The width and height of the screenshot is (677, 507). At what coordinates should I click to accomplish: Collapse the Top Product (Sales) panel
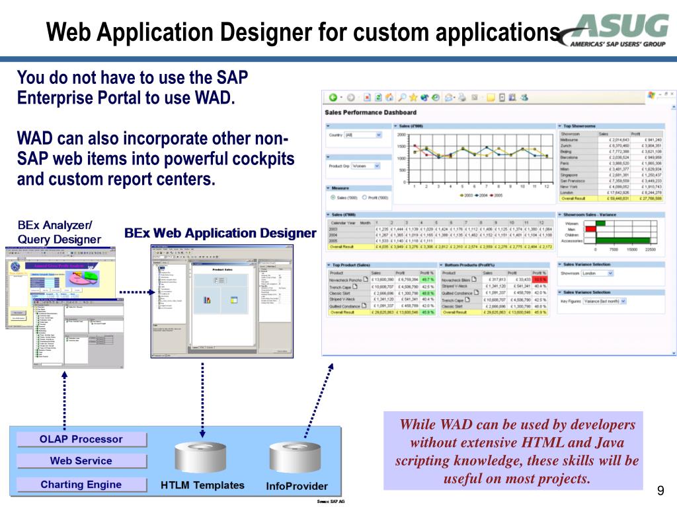click(329, 265)
